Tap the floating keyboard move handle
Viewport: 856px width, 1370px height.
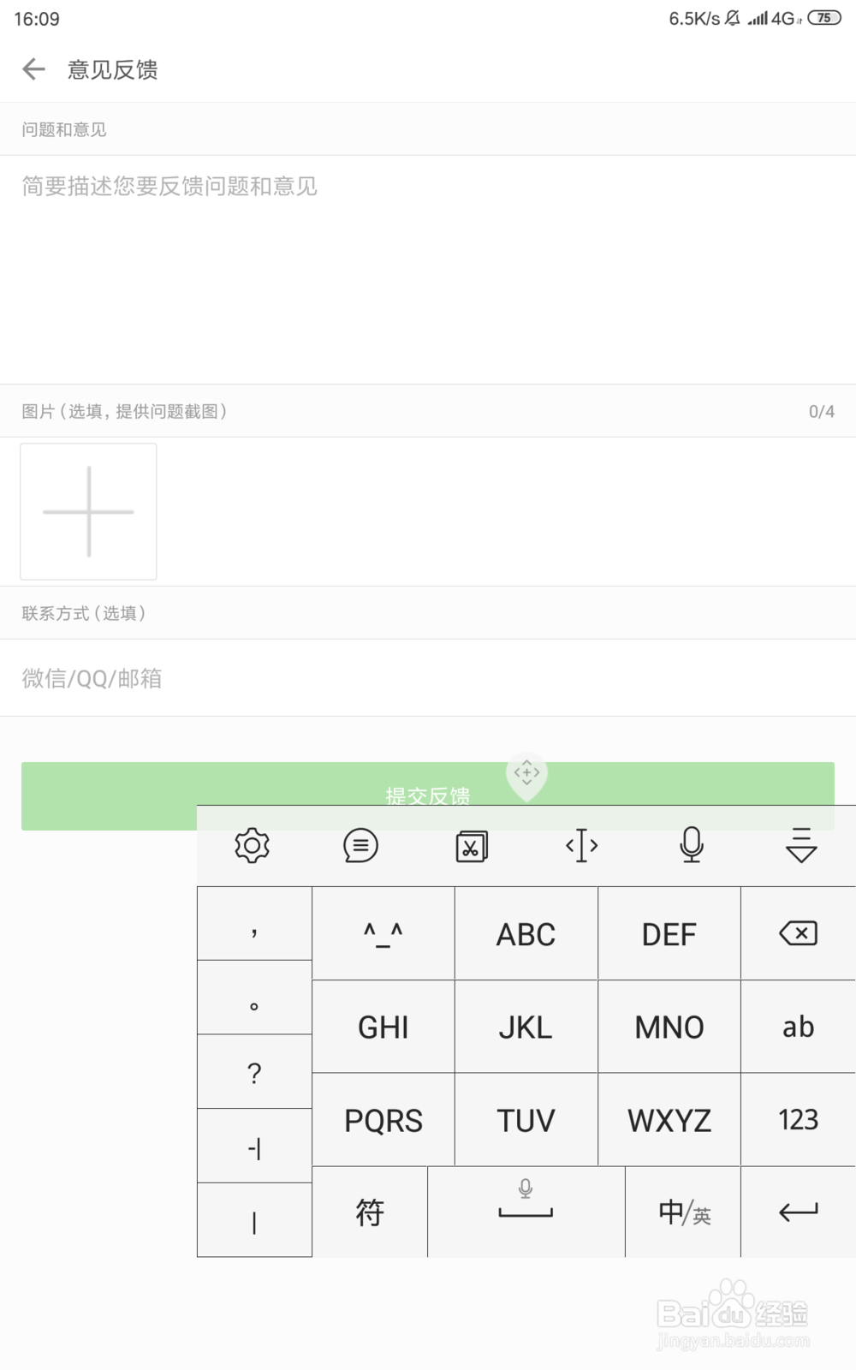pos(526,775)
